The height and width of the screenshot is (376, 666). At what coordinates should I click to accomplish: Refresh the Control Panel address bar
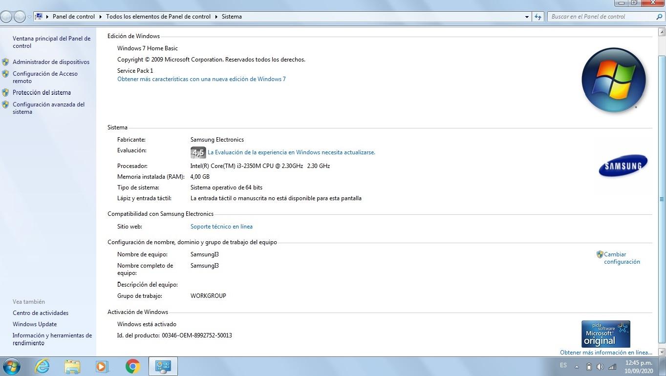coord(538,17)
